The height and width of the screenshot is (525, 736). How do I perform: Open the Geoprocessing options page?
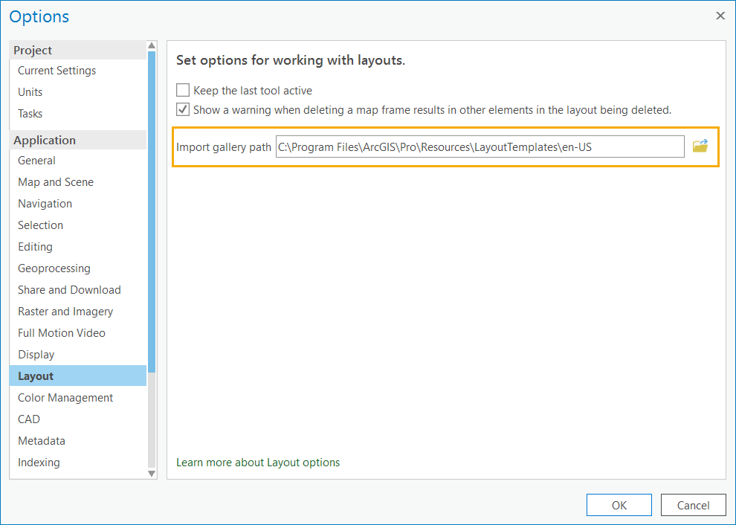pos(54,268)
